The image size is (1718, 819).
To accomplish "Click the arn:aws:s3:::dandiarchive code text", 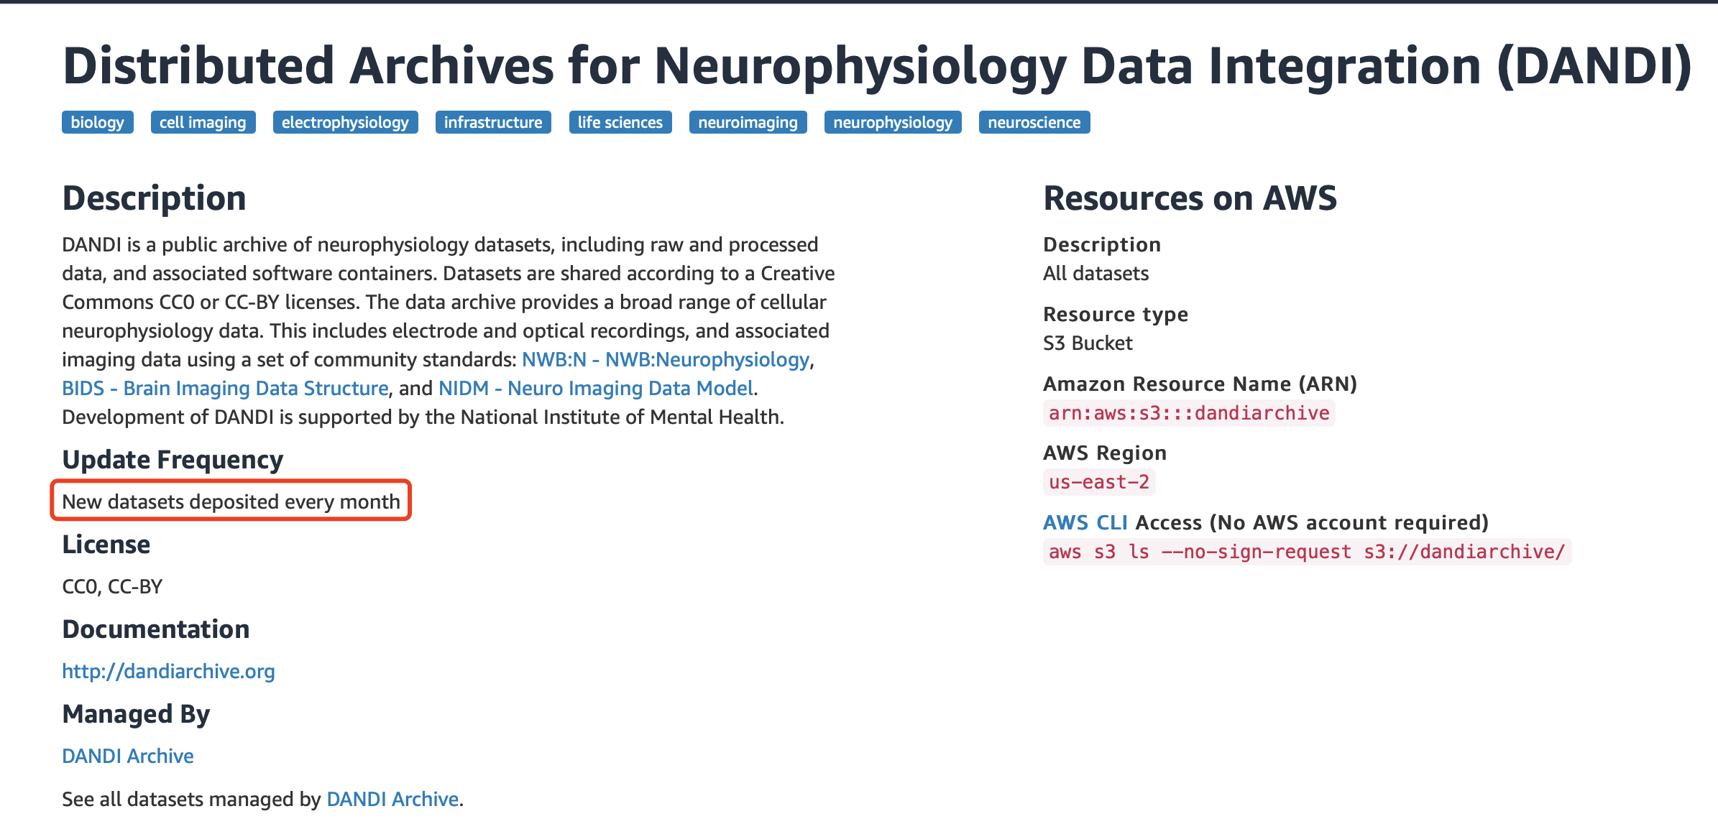I will [x=1188, y=413].
